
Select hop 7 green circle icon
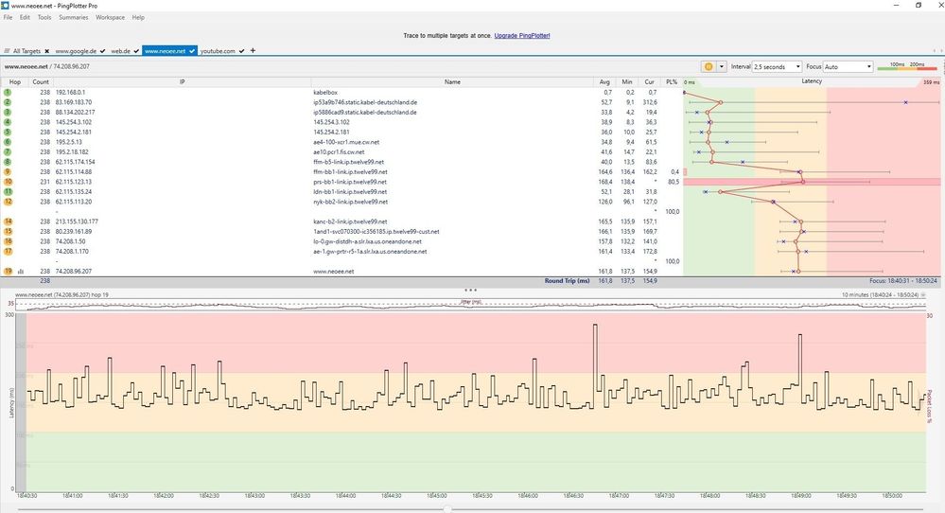[x=8, y=151]
